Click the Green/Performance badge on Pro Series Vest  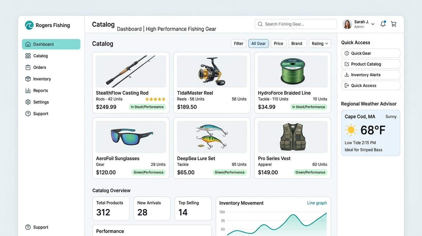point(310,172)
